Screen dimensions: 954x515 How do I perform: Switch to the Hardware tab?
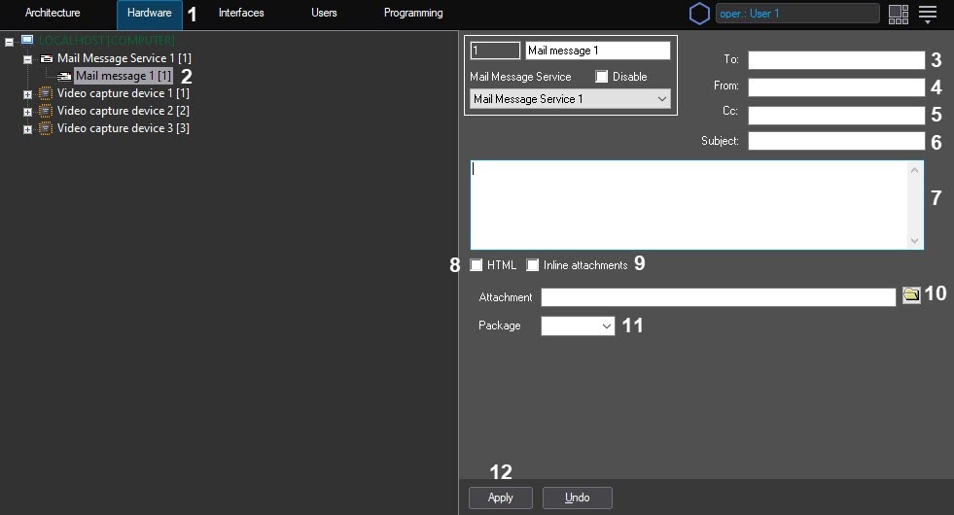click(x=149, y=14)
